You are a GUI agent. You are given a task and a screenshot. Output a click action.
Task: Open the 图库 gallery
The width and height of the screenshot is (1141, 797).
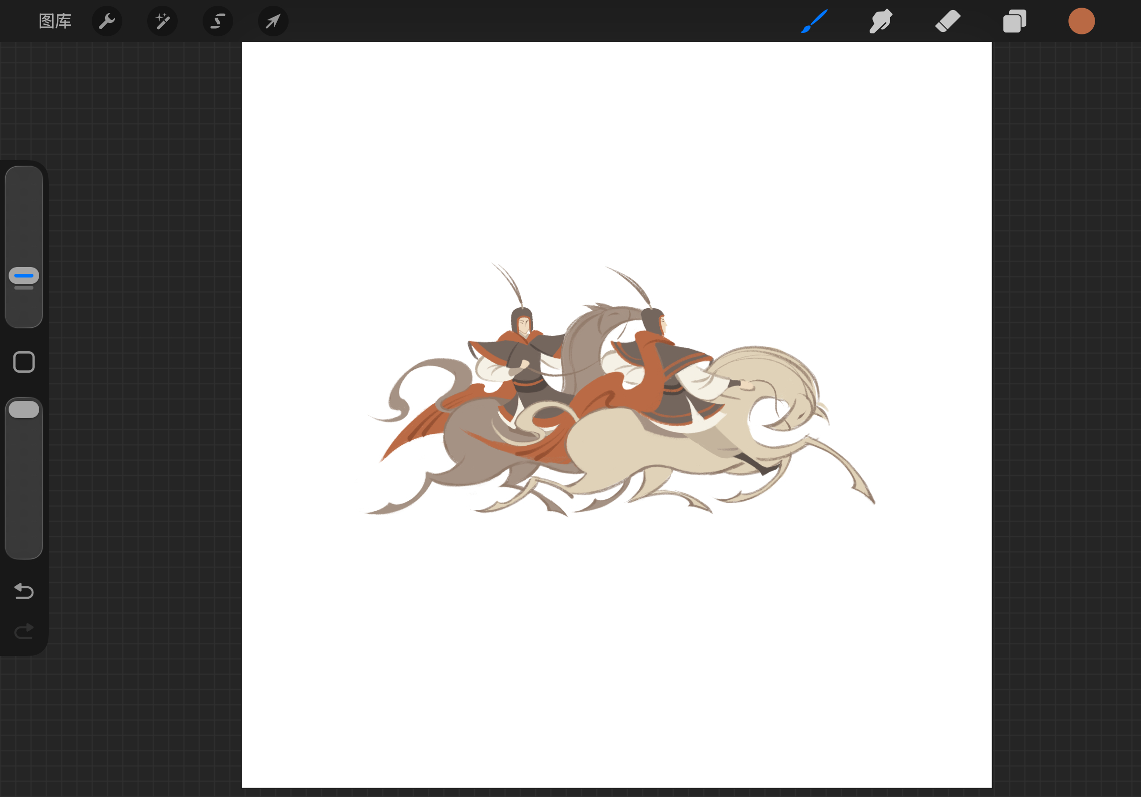point(54,22)
